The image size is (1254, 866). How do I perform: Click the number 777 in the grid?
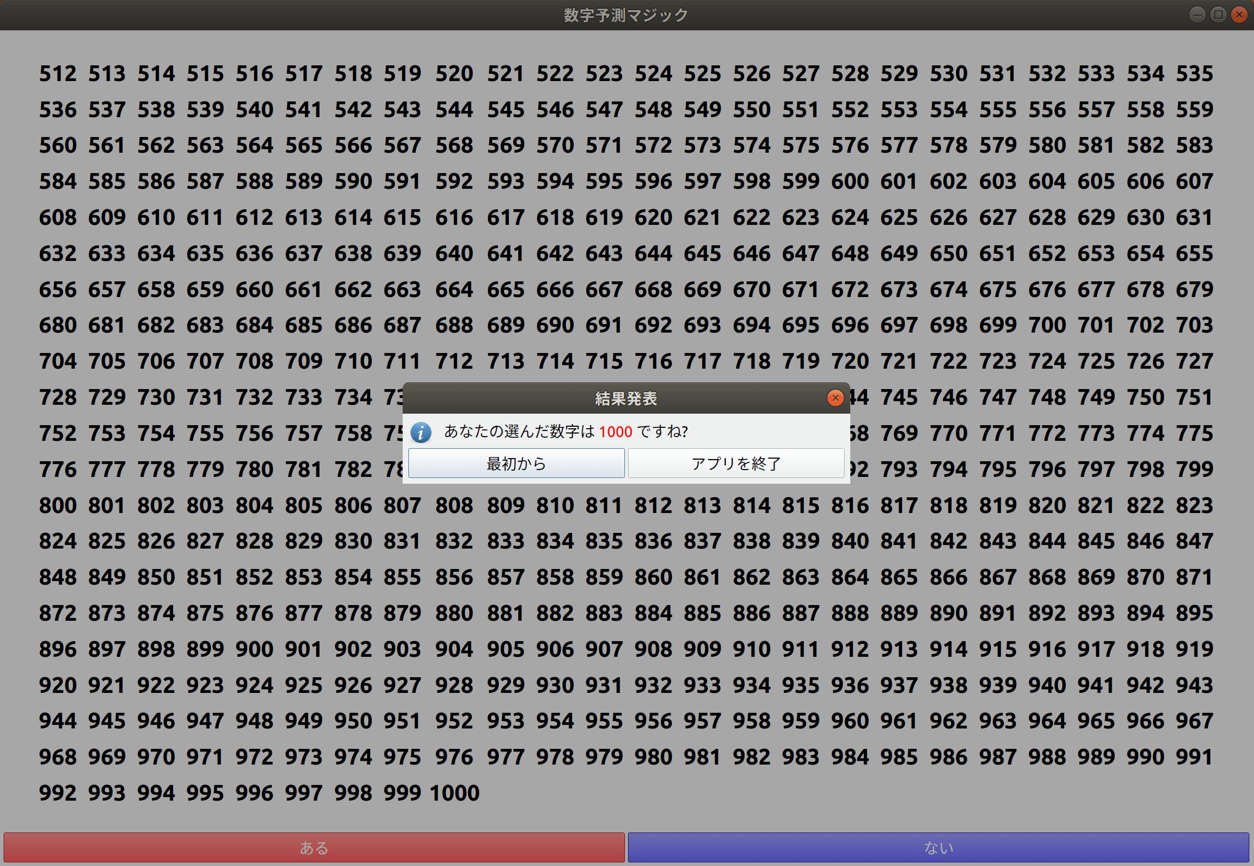pyautogui.click(x=107, y=470)
